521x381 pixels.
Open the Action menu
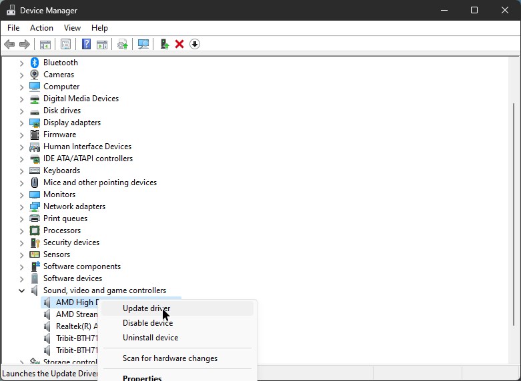(41, 28)
